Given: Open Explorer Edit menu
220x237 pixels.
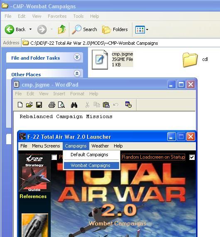Looking at the screenshot, I should [x=22, y=16].
